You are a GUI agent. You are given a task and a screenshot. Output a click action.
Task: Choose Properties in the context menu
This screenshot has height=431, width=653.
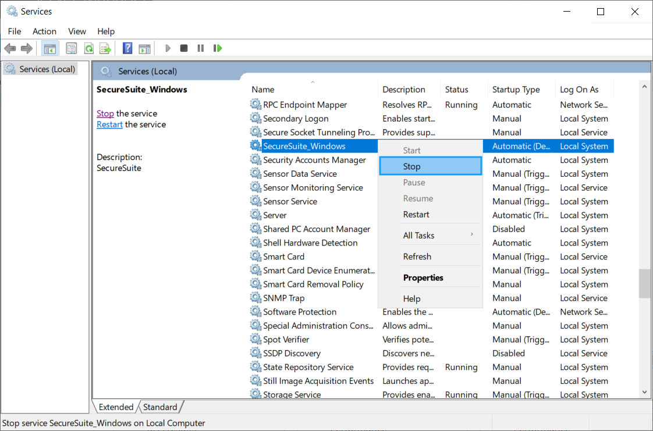[431, 277]
